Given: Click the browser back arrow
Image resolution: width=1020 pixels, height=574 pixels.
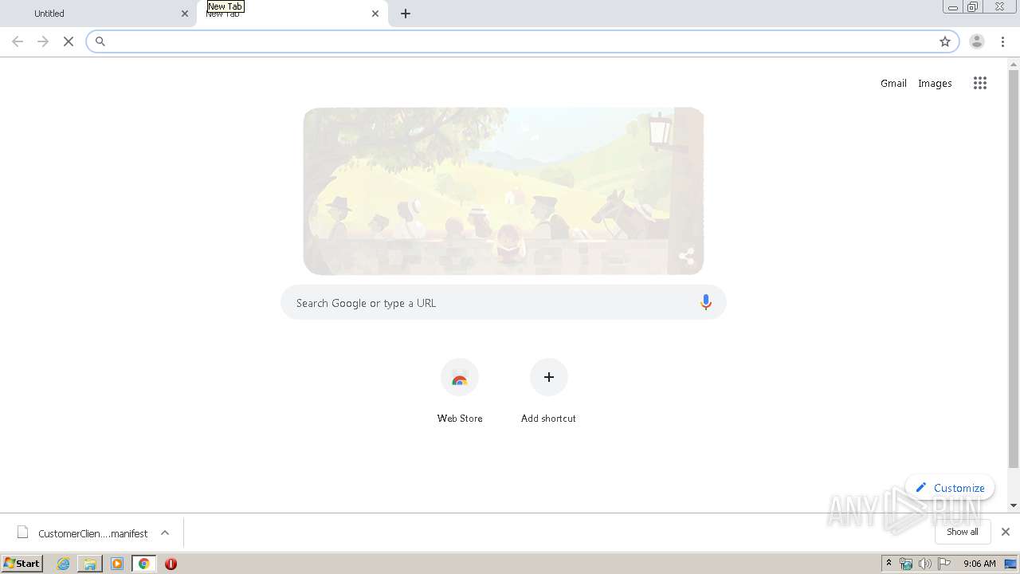Looking at the screenshot, I should (18, 41).
